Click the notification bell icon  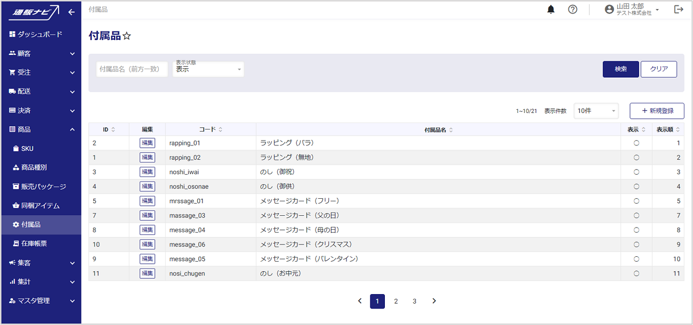pos(551,10)
